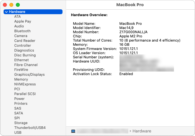Click the Apple M2 Pro chip value
This screenshot has width=195, height=136.
pos(131,36)
